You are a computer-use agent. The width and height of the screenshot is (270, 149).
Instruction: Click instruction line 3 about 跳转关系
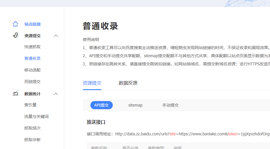(176, 64)
